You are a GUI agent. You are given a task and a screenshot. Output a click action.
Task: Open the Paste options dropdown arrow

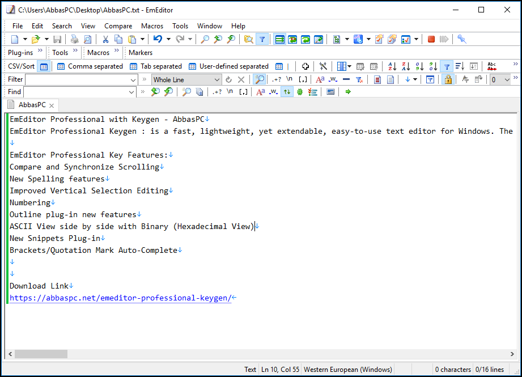pos(142,39)
